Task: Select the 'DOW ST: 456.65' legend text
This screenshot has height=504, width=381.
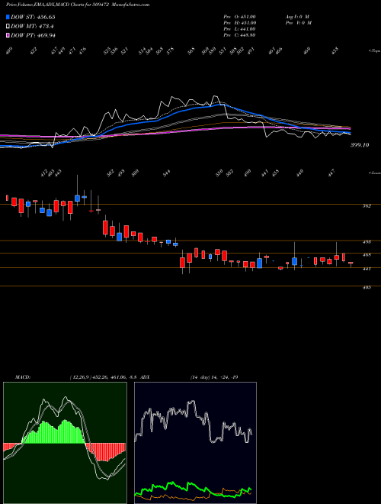Action: [x=33, y=17]
